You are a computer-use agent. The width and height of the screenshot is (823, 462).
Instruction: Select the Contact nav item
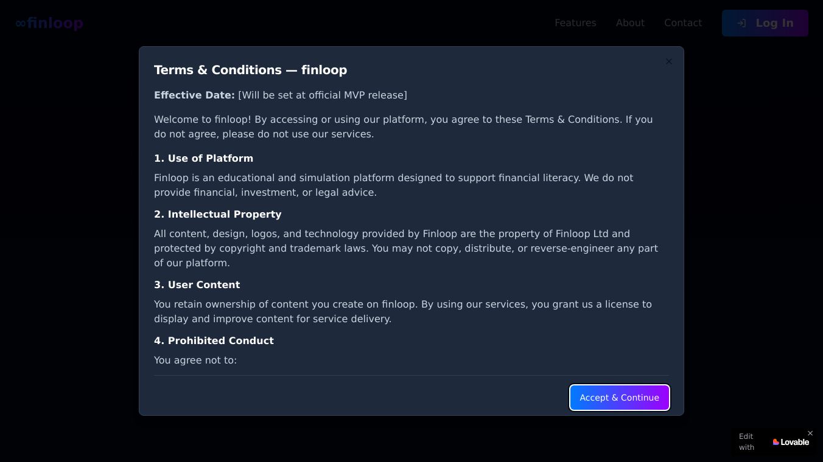(x=683, y=23)
